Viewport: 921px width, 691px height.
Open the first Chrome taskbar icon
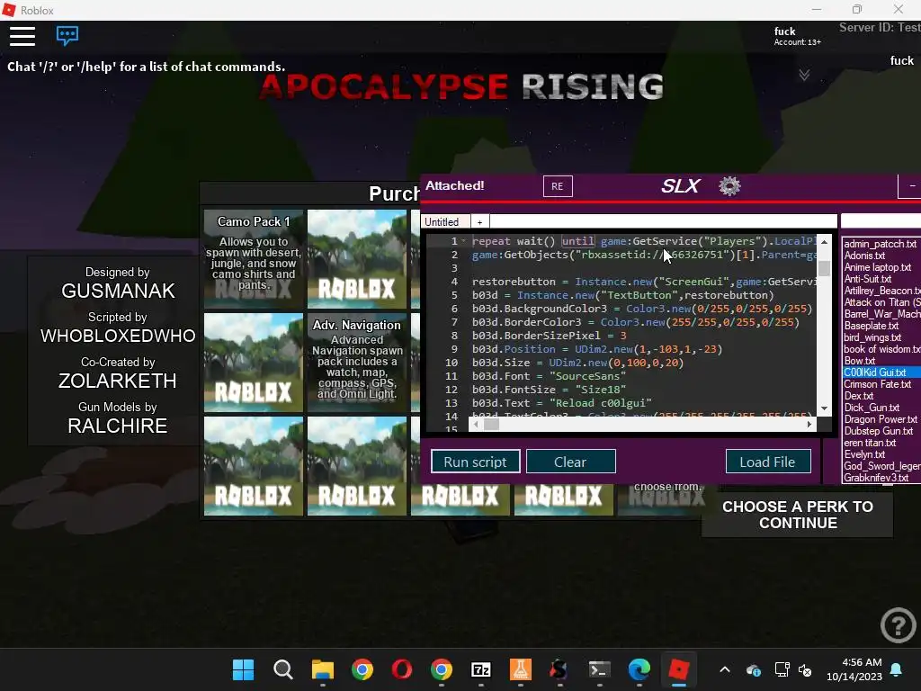click(x=362, y=669)
